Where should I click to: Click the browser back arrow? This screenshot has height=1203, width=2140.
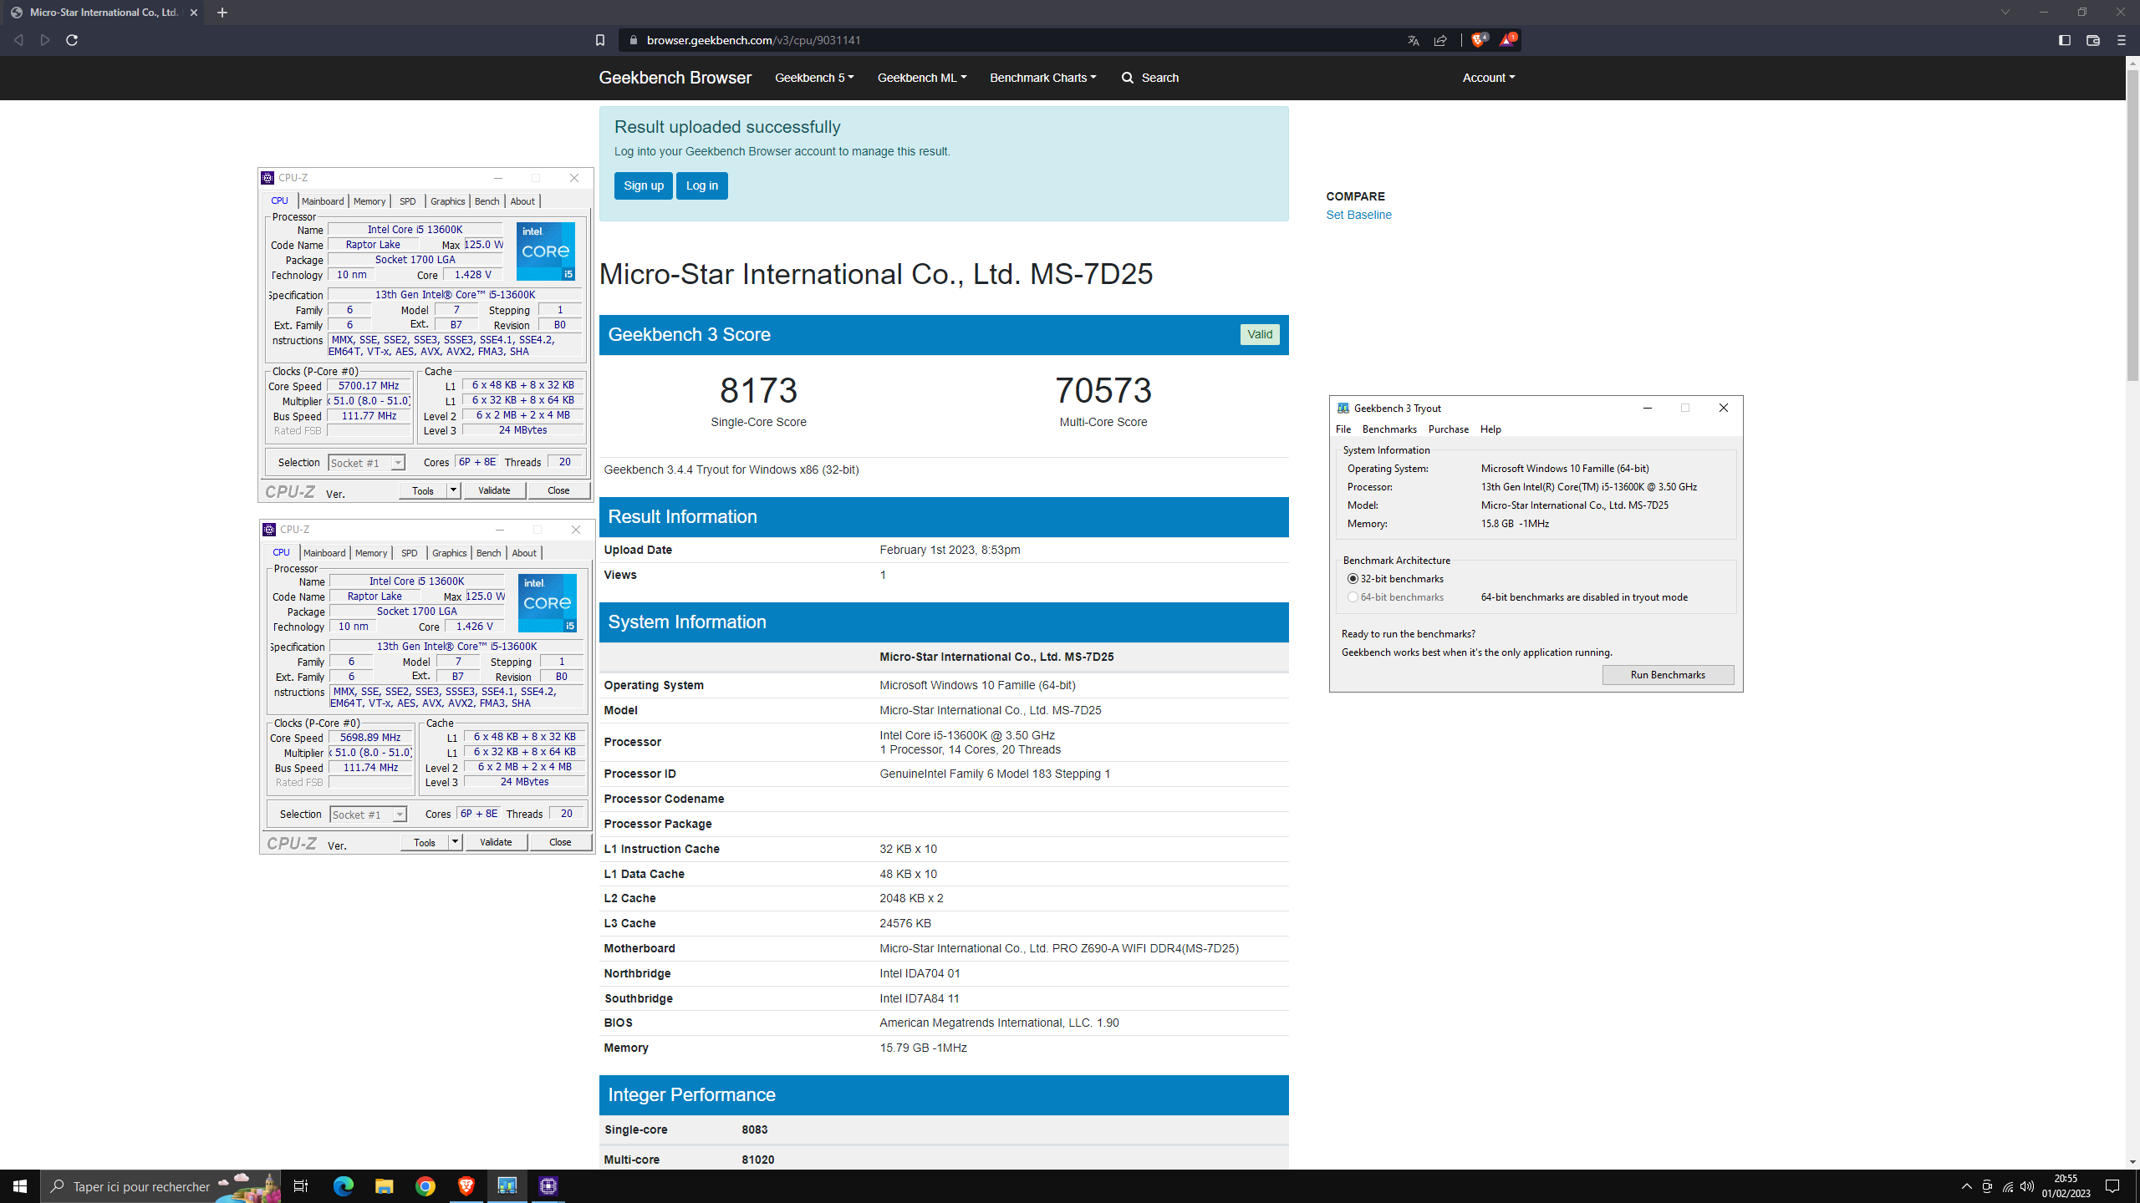point(18,40)
